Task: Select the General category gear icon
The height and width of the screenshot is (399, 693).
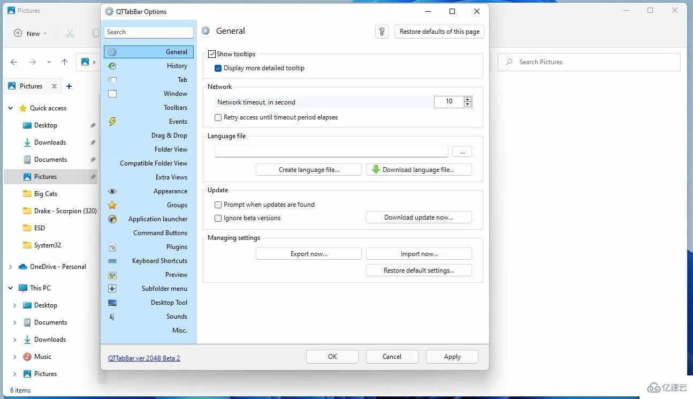Action: click(x=112, y=52)
